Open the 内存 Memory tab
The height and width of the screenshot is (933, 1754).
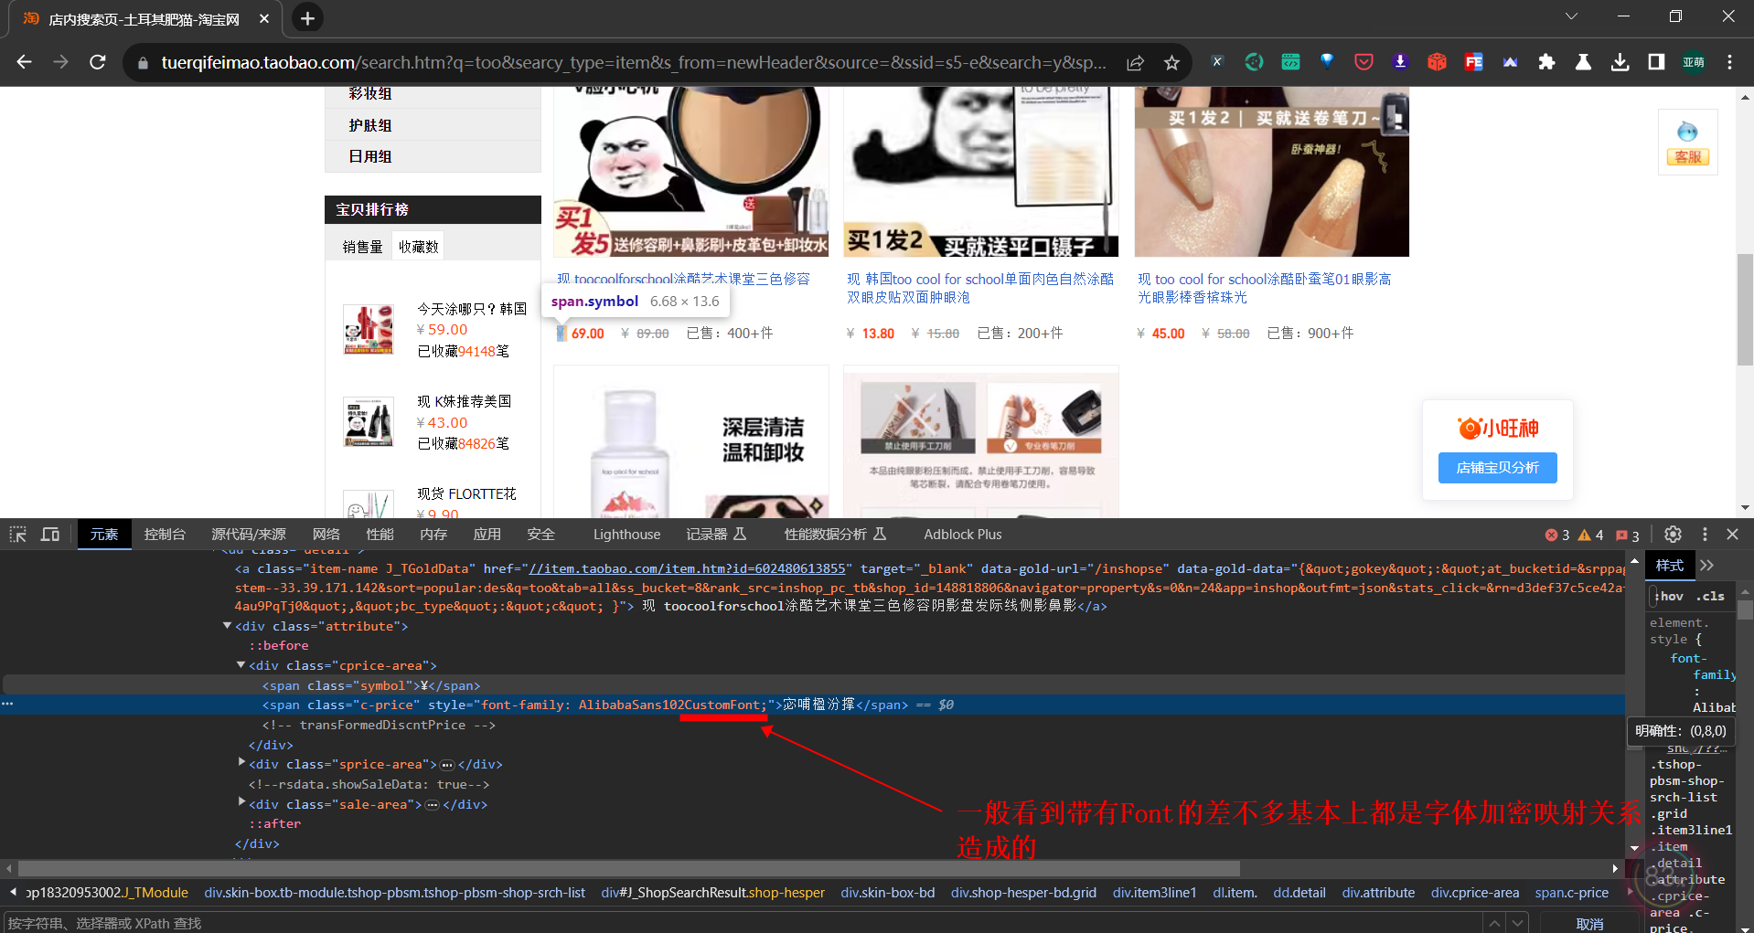point(433,535)
